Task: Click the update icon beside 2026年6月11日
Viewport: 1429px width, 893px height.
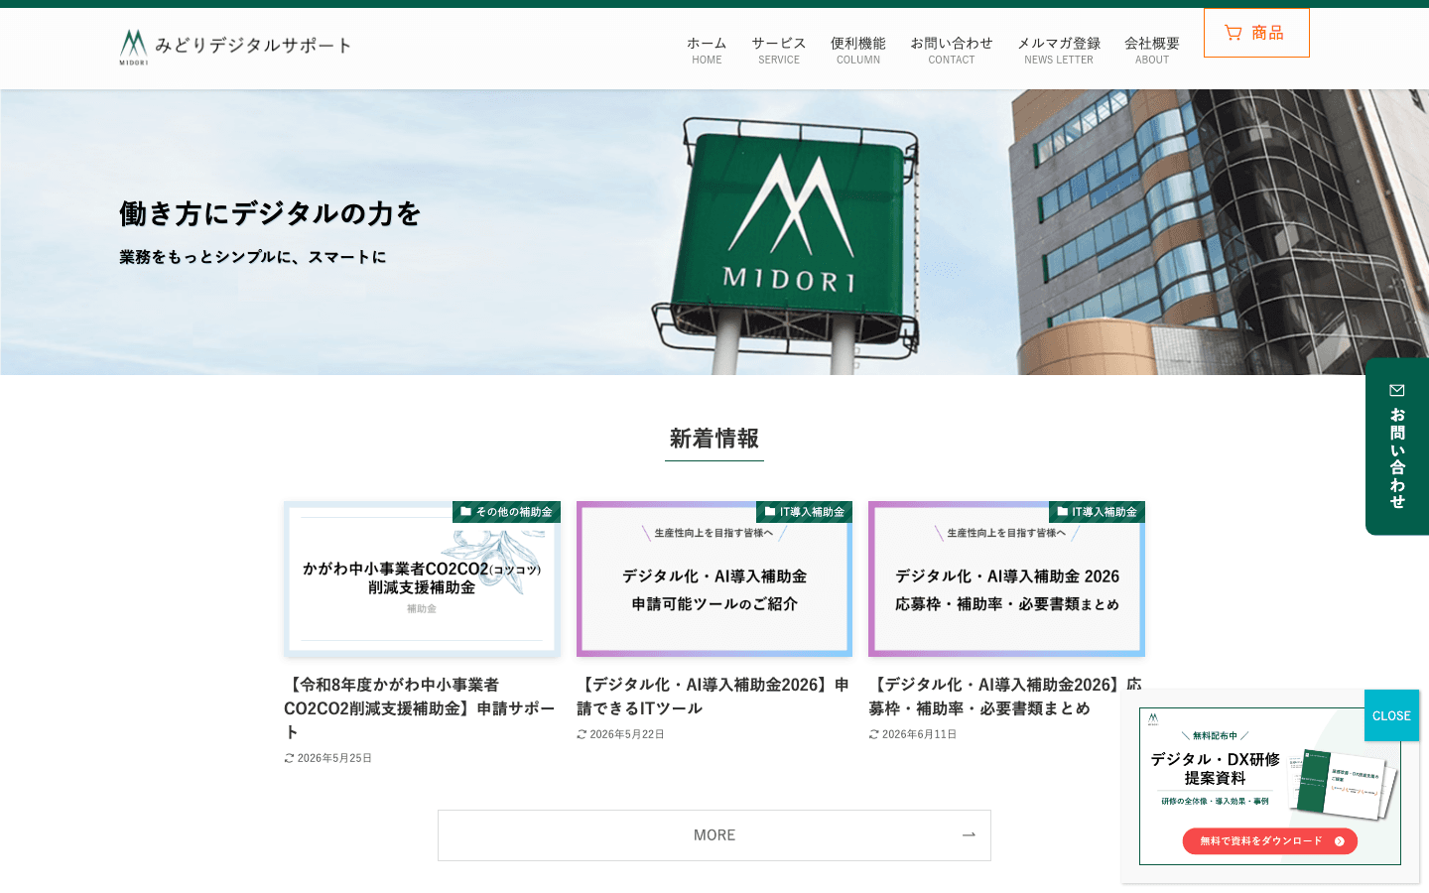Action: pos(873,734)
